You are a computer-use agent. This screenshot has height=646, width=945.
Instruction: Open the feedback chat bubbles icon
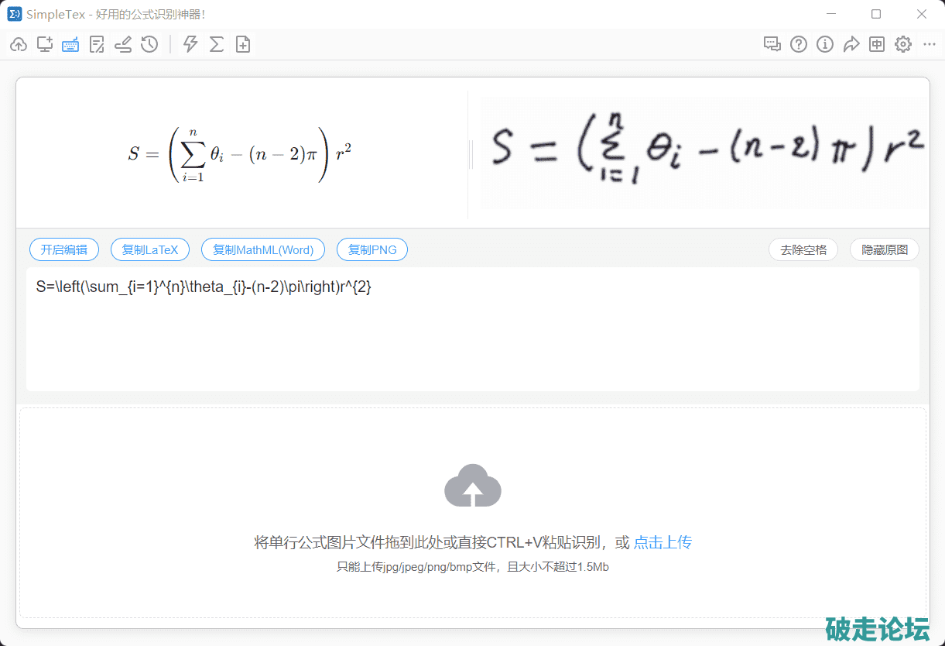point(772,45)
